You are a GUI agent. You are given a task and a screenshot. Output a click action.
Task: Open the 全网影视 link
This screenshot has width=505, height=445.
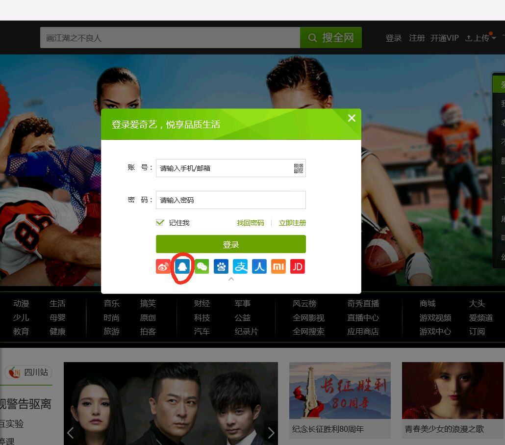pyautogui.click(x=308, y=318)
